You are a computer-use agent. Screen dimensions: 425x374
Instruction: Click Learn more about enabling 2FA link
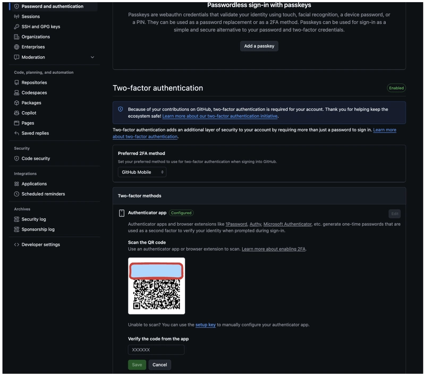click(274, 249)
